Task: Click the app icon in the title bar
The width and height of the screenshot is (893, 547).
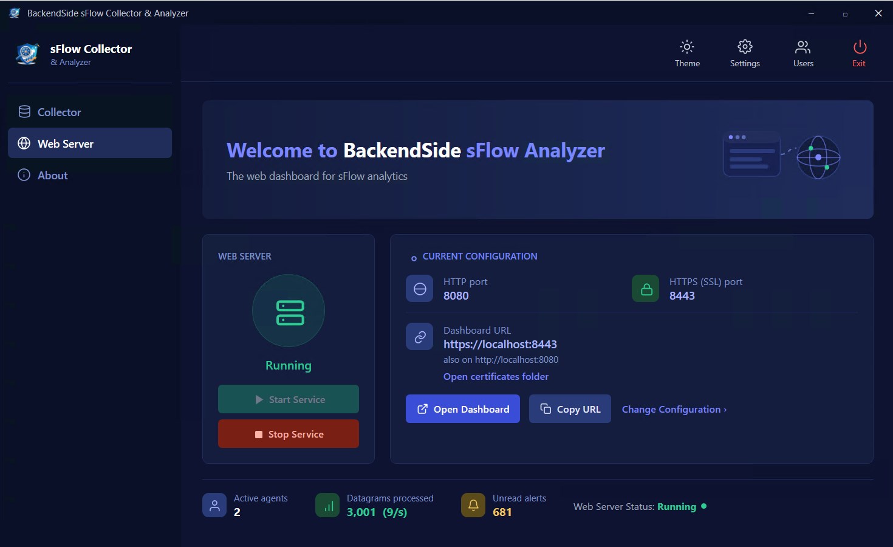Action: click(x=15, y=13)
